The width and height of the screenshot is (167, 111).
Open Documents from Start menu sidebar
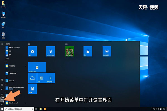pyautogui.click(x=2, y=85)
